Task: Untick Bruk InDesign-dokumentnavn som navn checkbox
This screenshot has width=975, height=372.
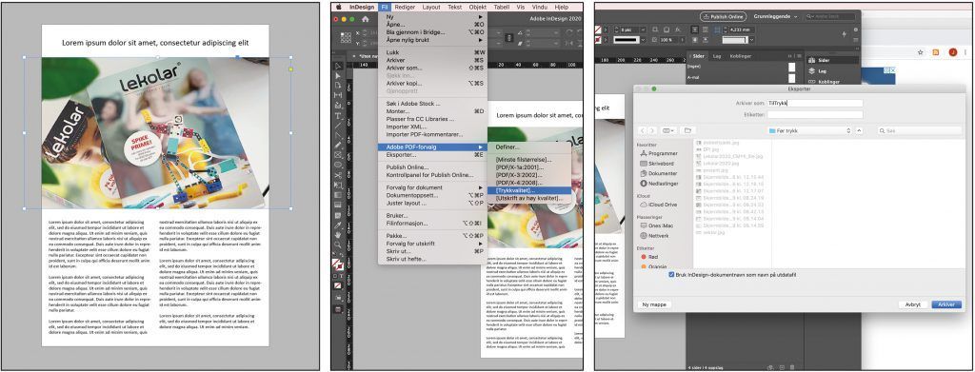Action: pos(671,274)
